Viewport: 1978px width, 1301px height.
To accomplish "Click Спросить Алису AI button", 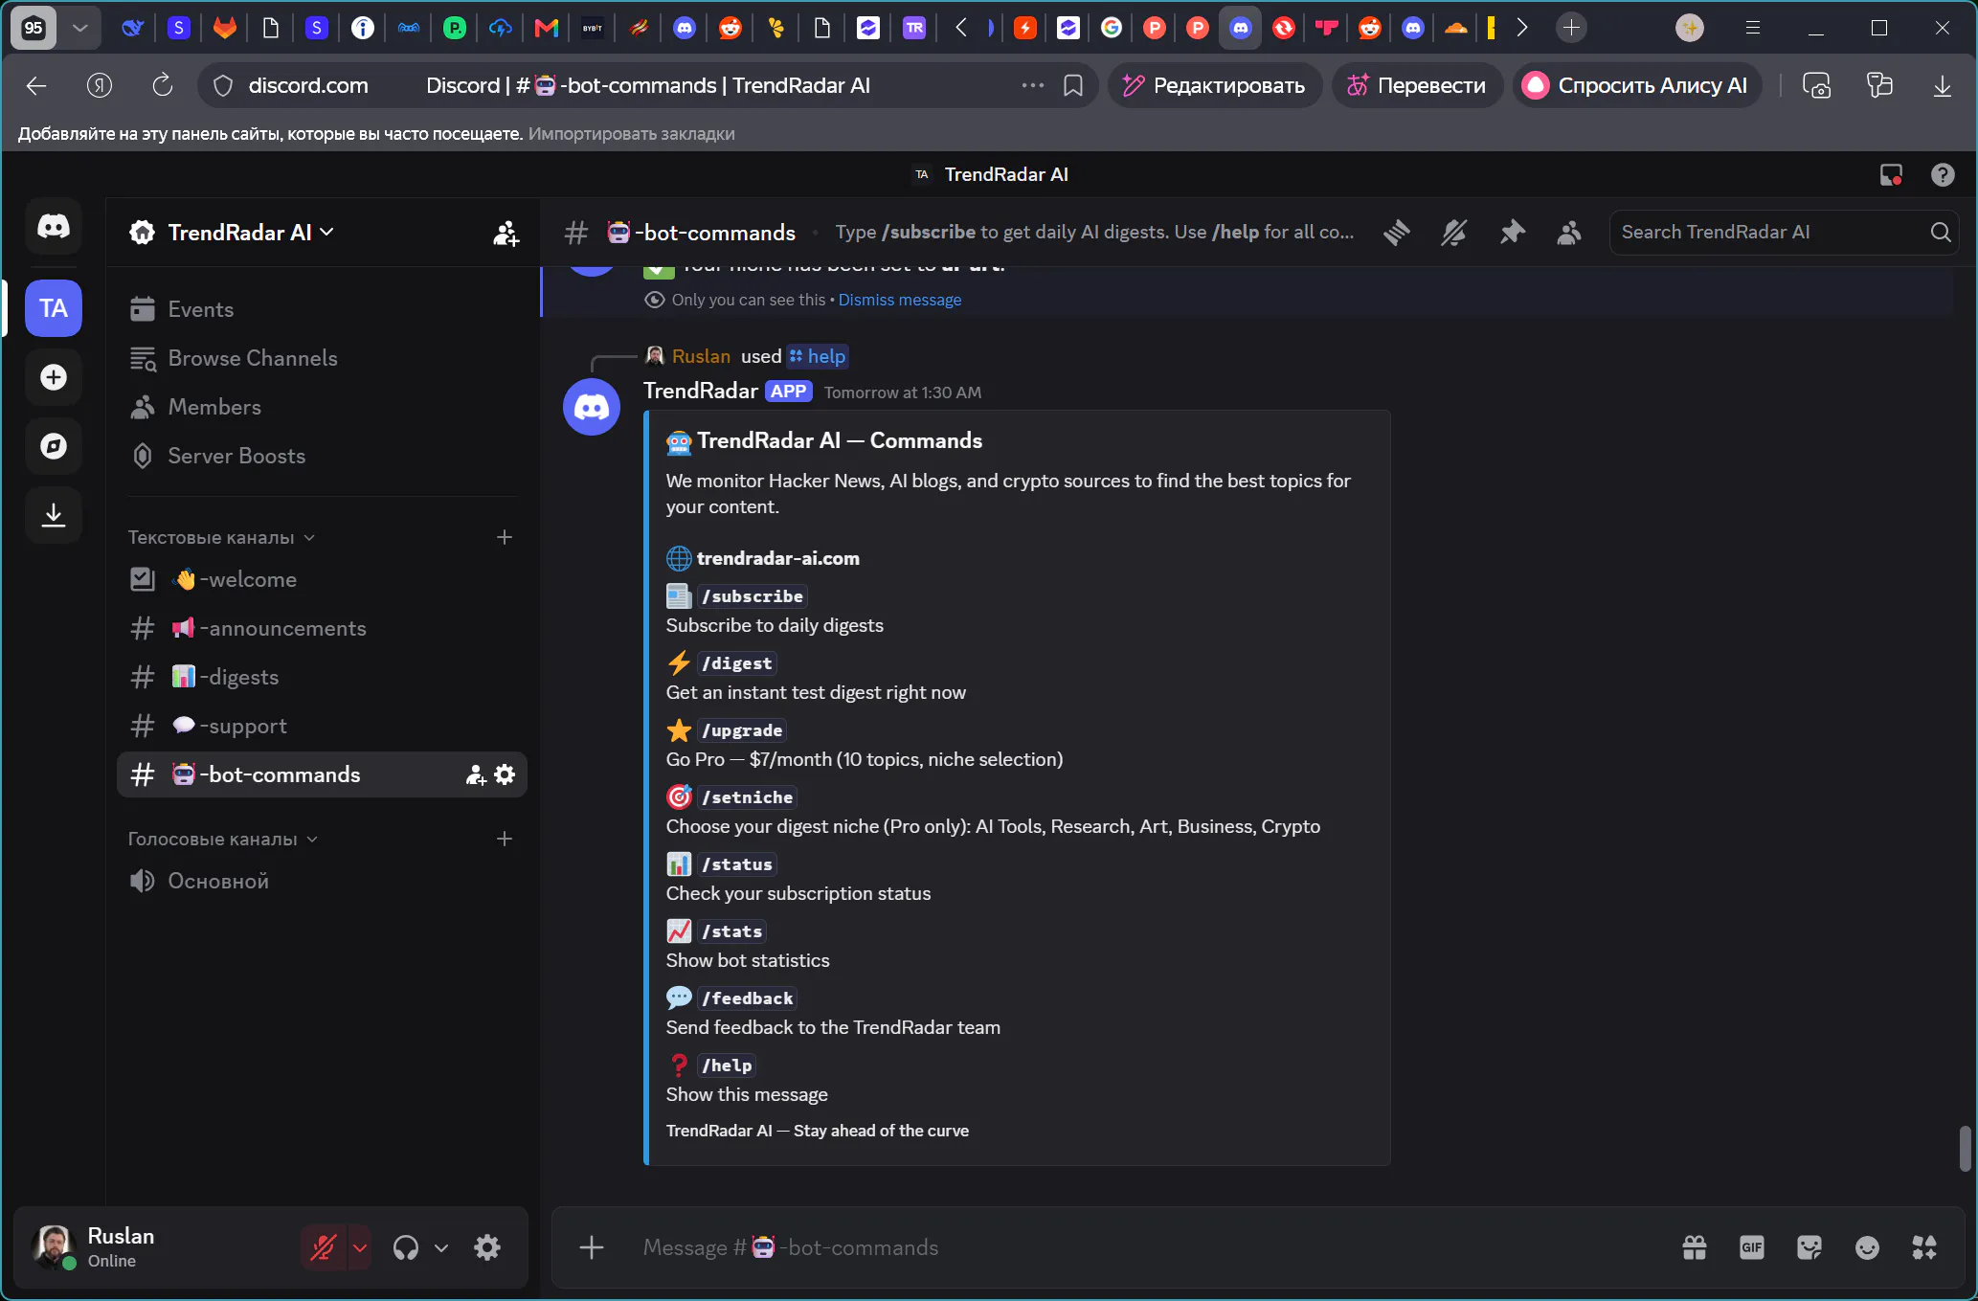I will (x=1636, y=85).
